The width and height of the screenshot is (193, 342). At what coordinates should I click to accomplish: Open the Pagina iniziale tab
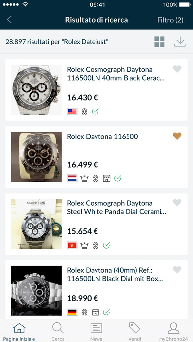click(19, 332)
